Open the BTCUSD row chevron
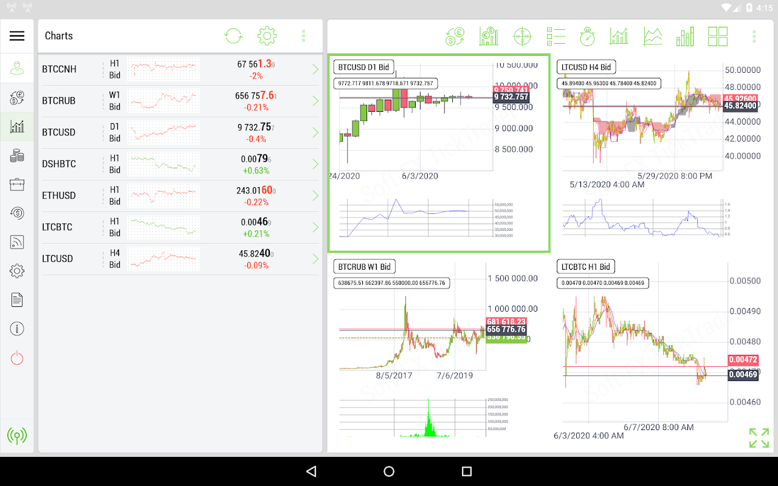The height and width of the screenshot is (486, 778). [315, 132]
